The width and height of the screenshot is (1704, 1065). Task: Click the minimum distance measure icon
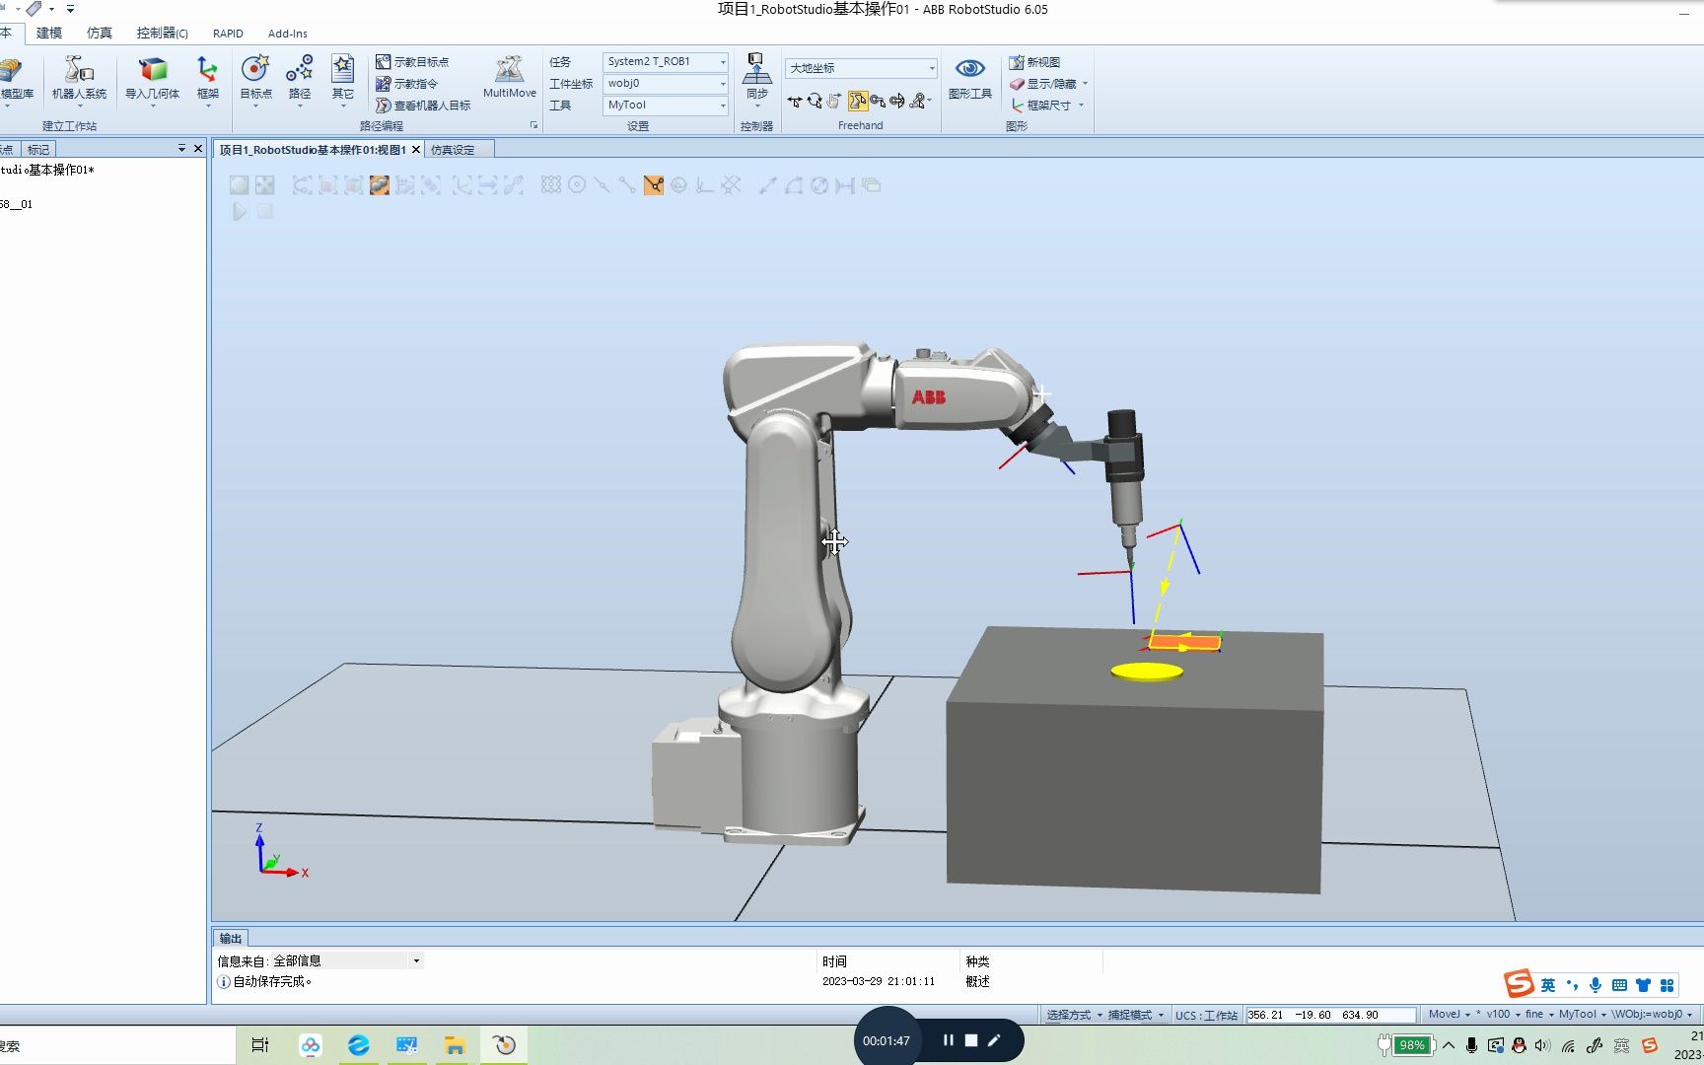click(845, 185)
